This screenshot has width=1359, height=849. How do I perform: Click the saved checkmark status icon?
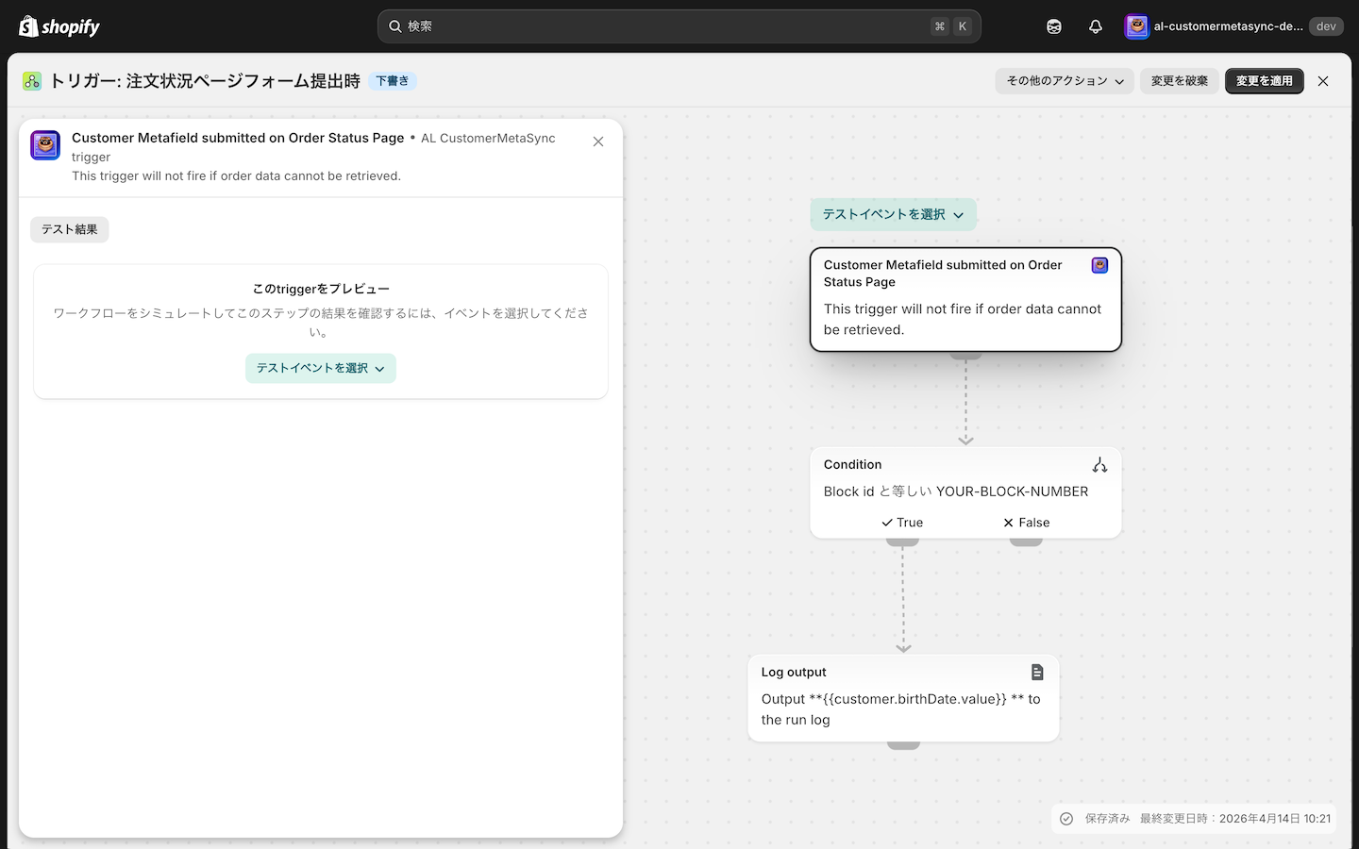point(1066,819)
